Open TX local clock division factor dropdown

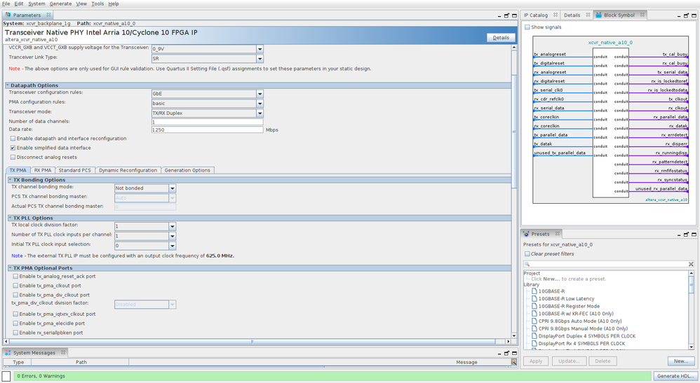(173, 226)
